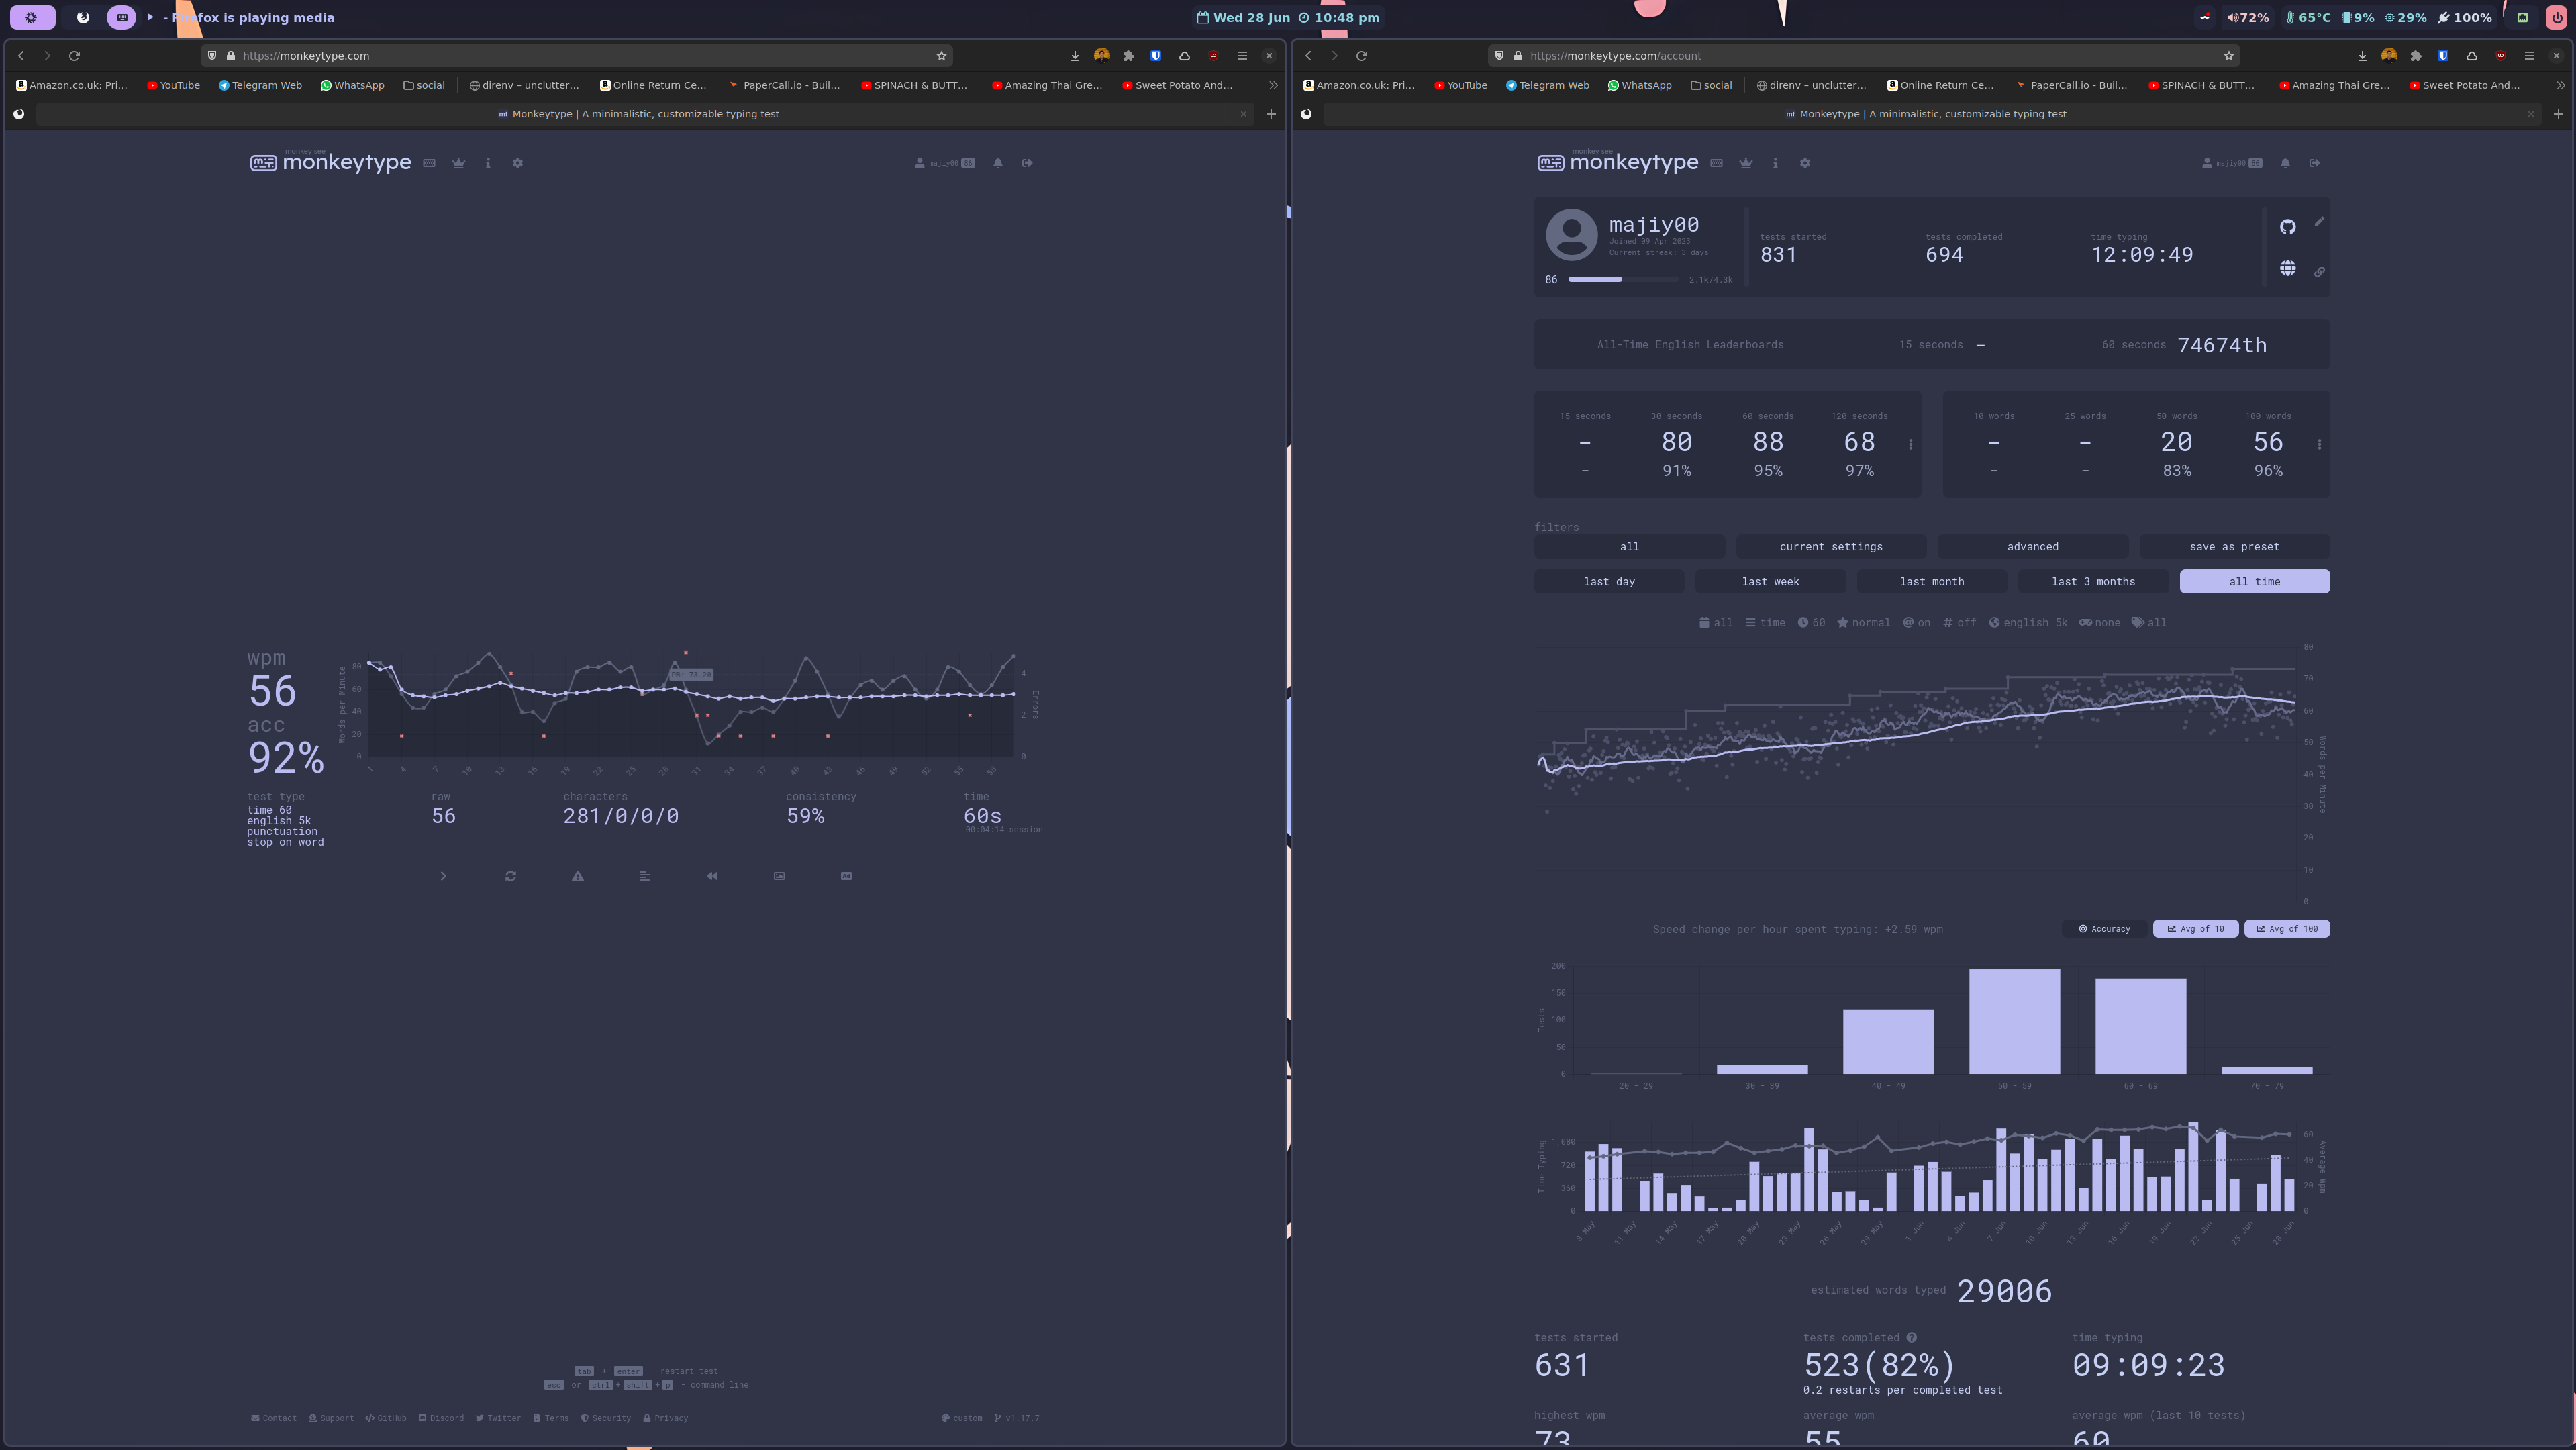
Task: Click save as preset button
Action: [x=2234, y=547]
